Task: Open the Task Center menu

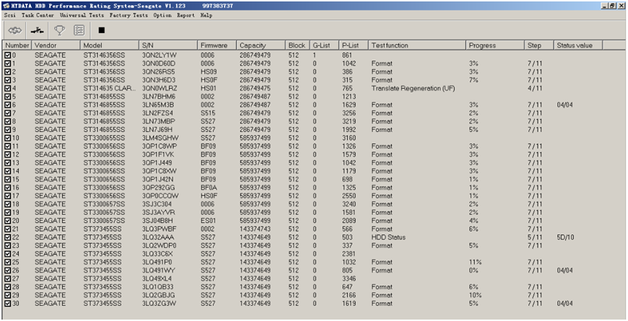Action: coord(38,15)
